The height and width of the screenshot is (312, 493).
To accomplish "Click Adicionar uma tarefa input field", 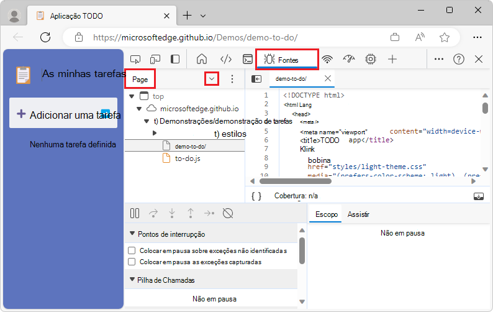I will [63, 114].
